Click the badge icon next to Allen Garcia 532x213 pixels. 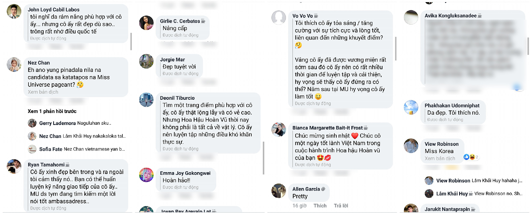click(x=323, y=189)
